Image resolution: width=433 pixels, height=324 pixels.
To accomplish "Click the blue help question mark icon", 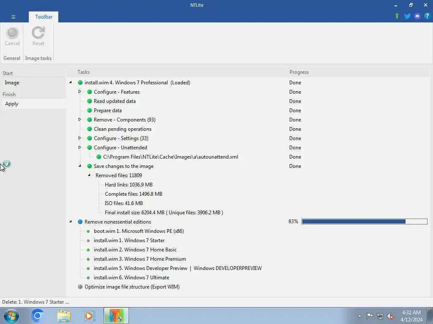I will (427, 16).
